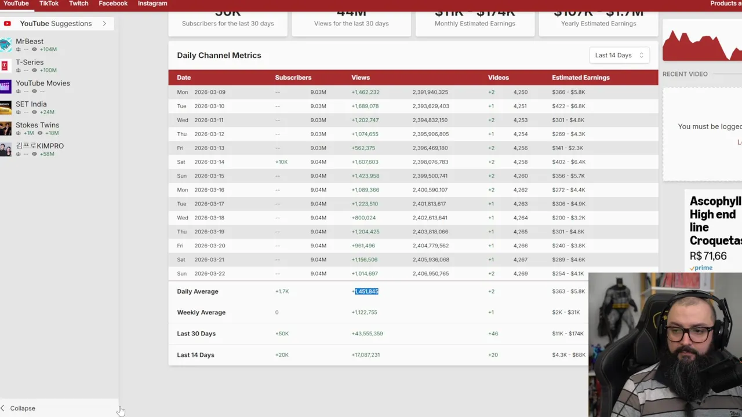Image resolution: width=742 pixels, height=417 pixels.
Task: Click the Daily Average row label
Action: click(198, 291)
